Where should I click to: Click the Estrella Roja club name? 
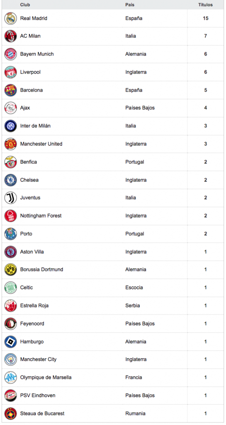[34, 306]
